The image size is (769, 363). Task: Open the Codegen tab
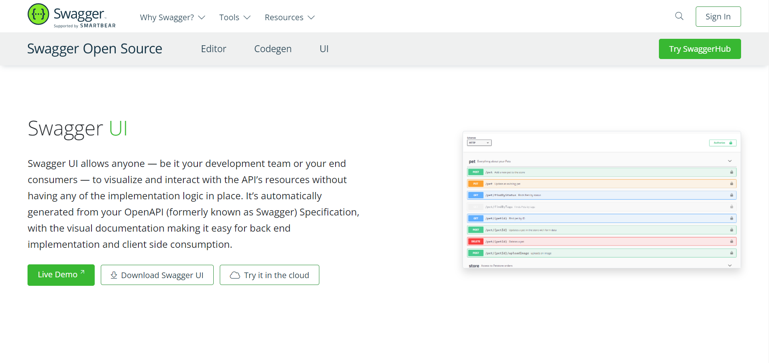[273, 49]
